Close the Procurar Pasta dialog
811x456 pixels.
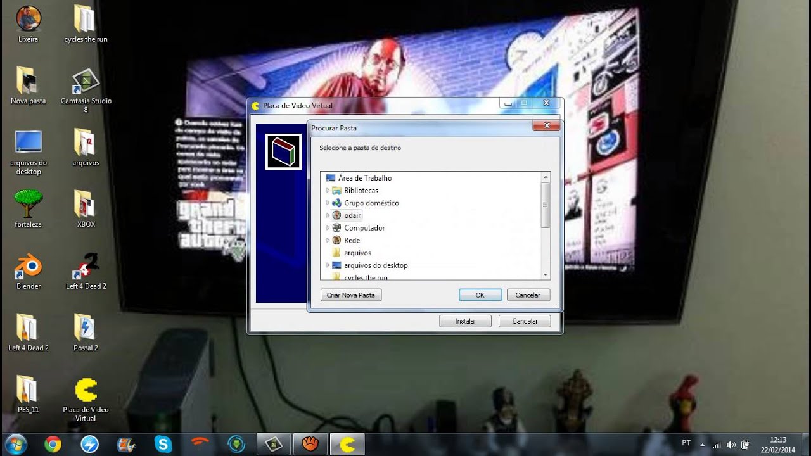(x=546, y=126)
